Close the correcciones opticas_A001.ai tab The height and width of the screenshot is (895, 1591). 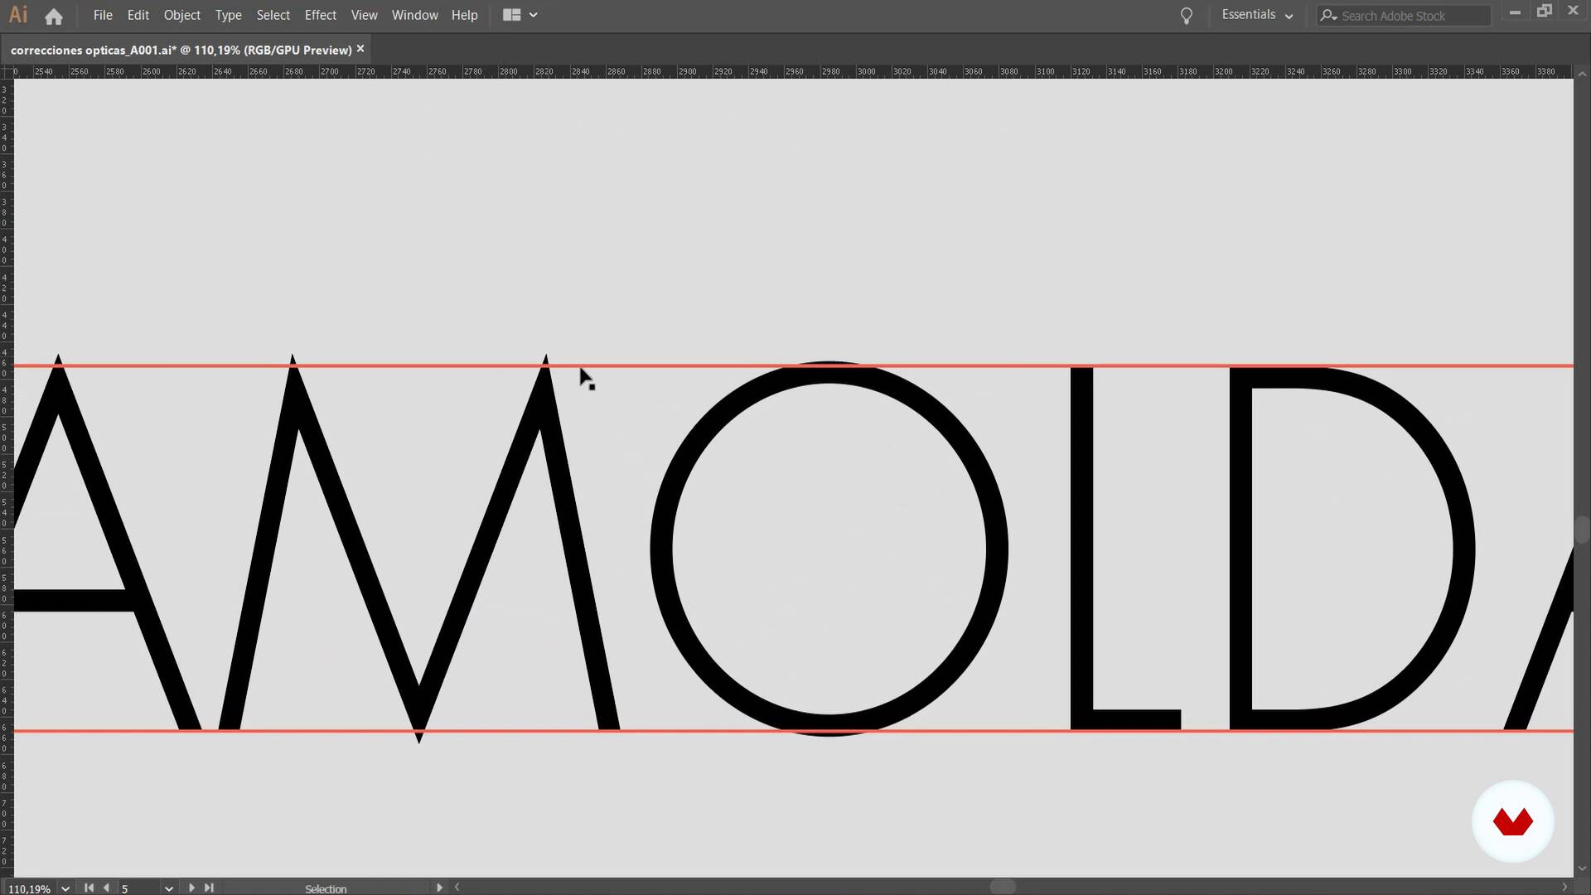[x=360, y=49]
